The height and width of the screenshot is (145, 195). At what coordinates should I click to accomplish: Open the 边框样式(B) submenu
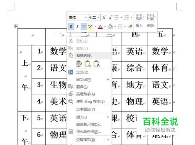(x=89, y=140)
